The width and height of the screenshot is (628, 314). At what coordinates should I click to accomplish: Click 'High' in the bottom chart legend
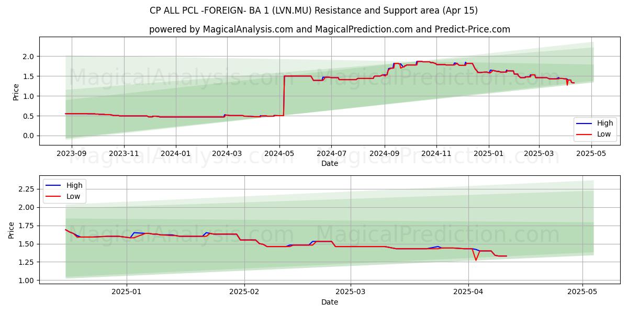(x=74, y=185)
